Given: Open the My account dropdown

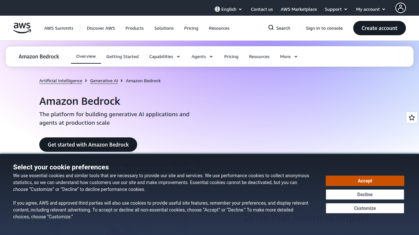Looking at the screenshot, I should pyautogui.click(x=371, y=9).
